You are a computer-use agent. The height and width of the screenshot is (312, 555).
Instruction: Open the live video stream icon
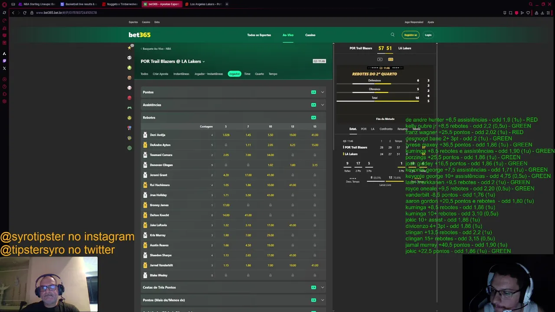[380, 59]
